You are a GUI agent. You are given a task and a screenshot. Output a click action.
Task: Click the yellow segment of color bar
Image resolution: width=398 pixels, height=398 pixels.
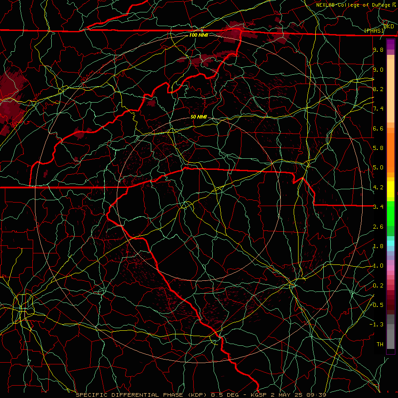390,189
